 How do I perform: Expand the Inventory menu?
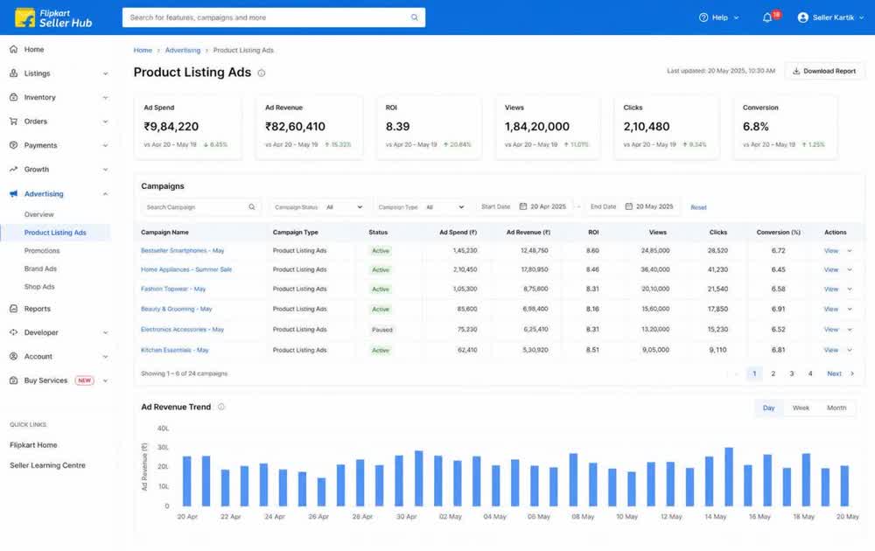tap(106, 98)
